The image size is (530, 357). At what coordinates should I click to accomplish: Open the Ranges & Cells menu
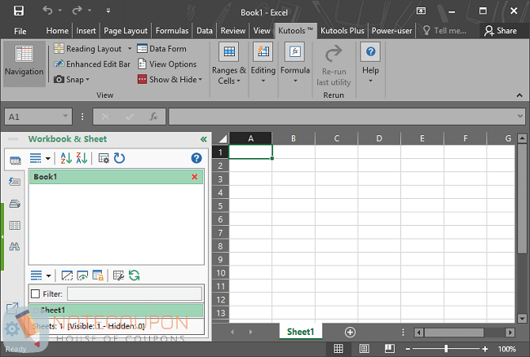229,64
